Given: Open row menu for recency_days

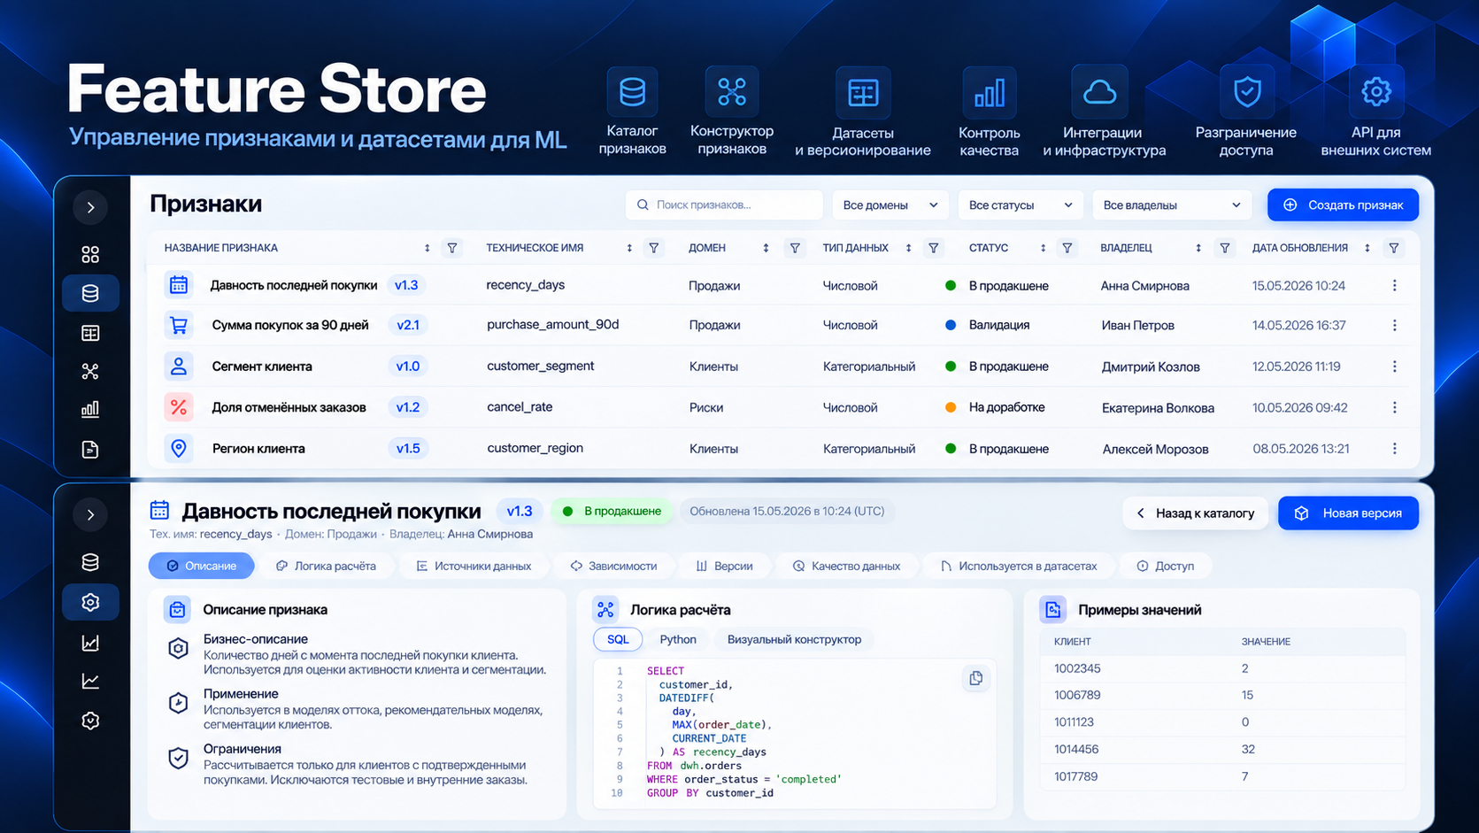Looking at the screenshot, I should tap(1394, 286).
